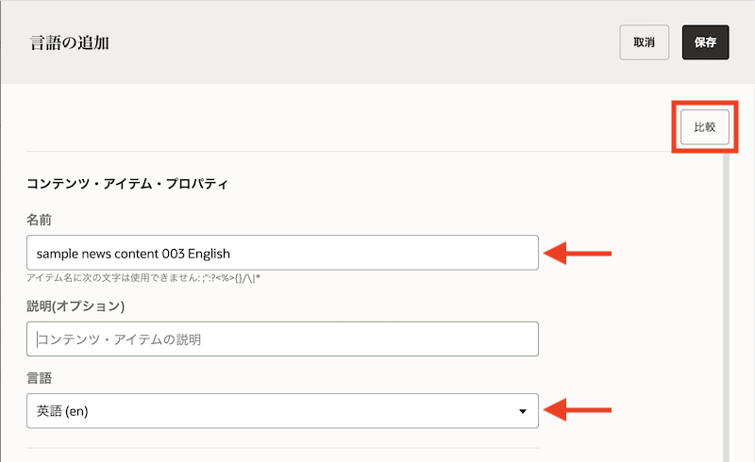
Task: Select the 英語 (en) value text
Action: coord(68,411)
